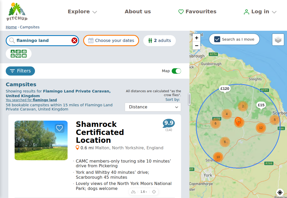Image resolution: width=287 pixels, height=198 pixels.
Task: Open the Filters panel
Action: 20,71
